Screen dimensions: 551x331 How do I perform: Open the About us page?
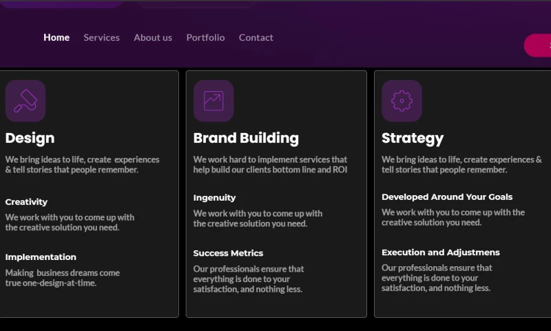[x=153, y=37]
